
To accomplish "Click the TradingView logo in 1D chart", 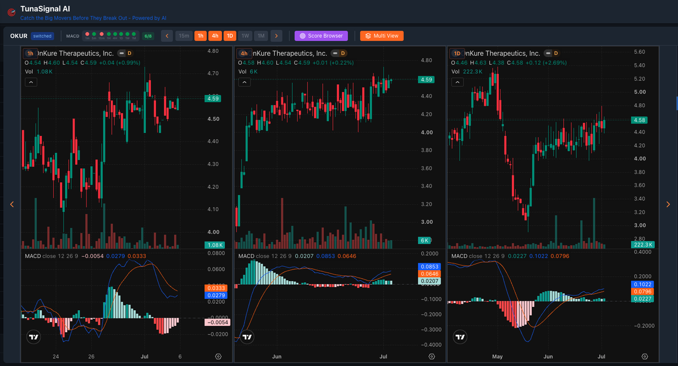I will coord(460,337).
